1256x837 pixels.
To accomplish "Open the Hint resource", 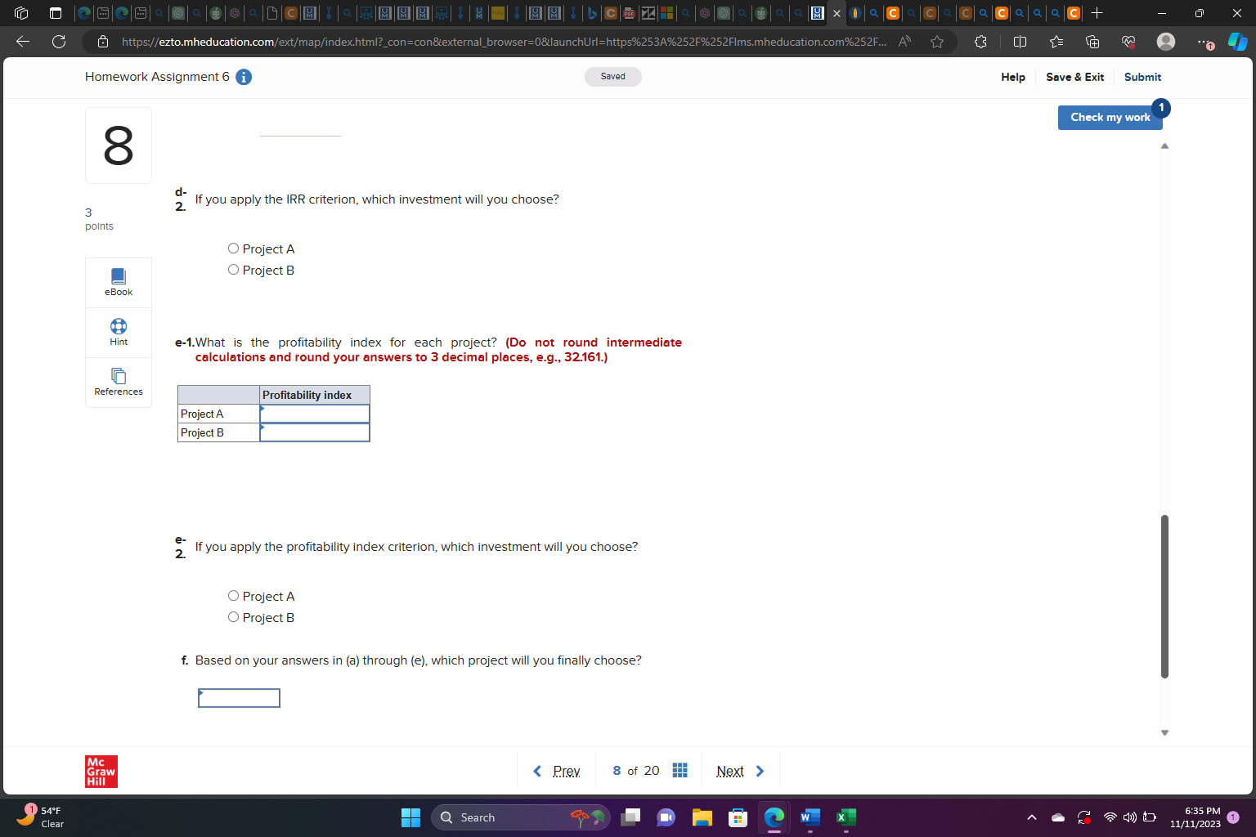I will pyautogui.click(x=118, y=332).
